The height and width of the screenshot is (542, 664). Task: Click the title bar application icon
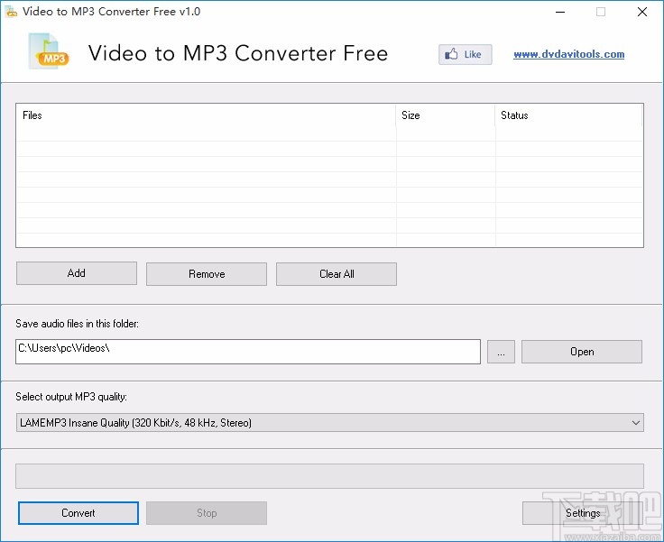[12, 12]
